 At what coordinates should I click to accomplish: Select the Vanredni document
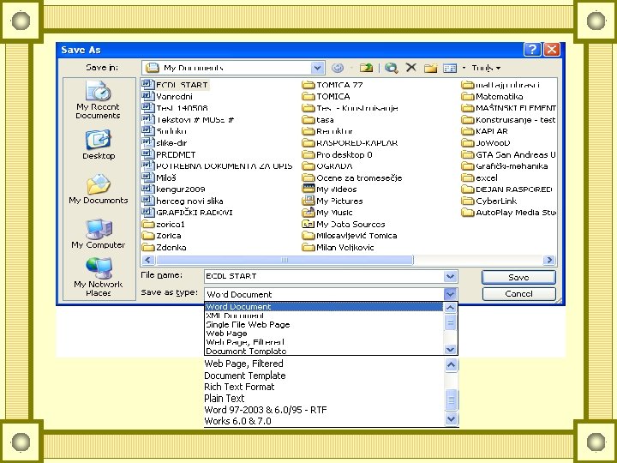point(167,96)
